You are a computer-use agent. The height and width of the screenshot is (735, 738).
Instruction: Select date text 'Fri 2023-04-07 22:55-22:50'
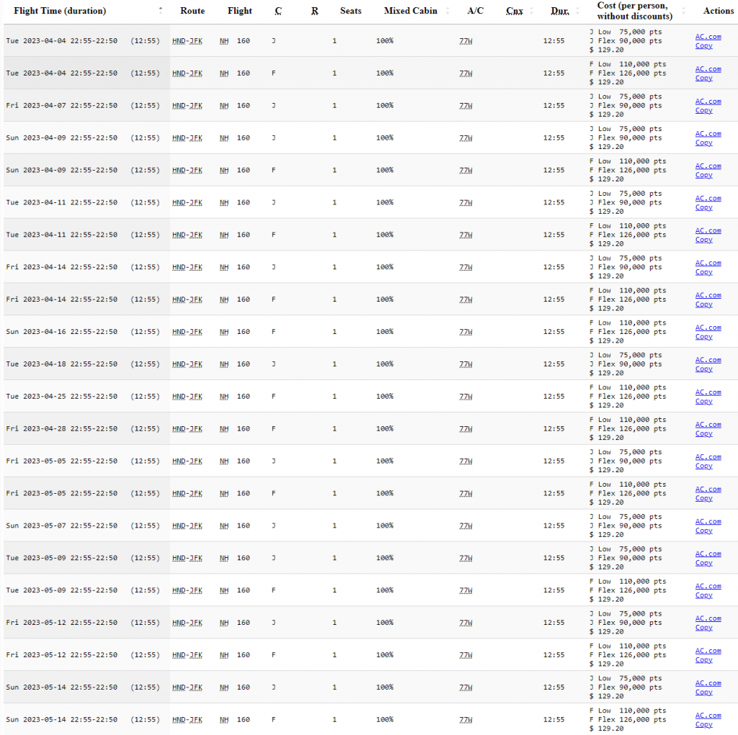(x=62, y=106)
